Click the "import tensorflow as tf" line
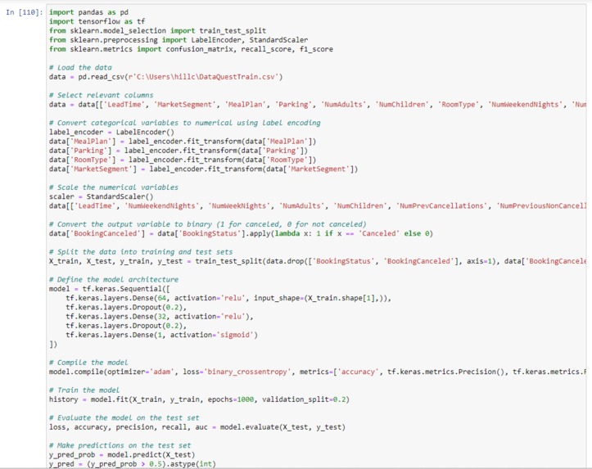592x469 pixels. click(x=97, y=21)
